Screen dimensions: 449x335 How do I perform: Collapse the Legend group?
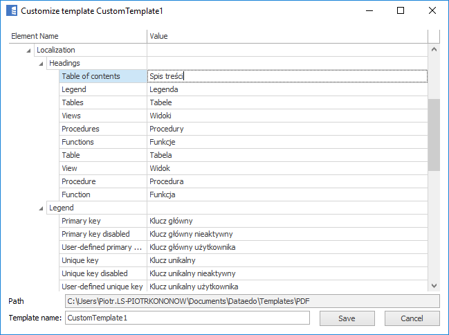(42, 208)
